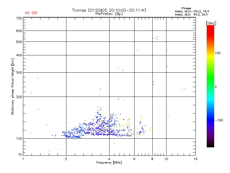Click the Frequency [MHz] axis label
Viewport: 230px width, 173px height.
click(x=109, y=163)
